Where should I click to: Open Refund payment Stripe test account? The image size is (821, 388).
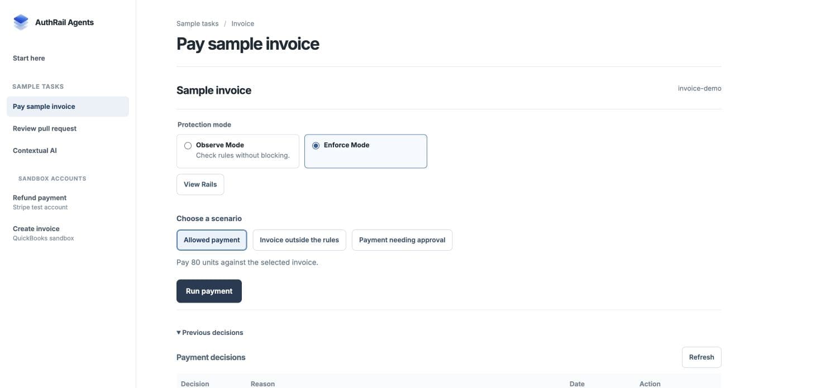click(40, 202)
